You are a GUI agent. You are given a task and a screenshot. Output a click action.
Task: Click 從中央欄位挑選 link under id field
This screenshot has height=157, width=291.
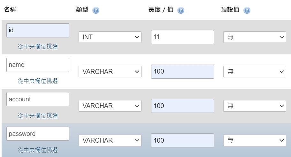pos(38,46)
